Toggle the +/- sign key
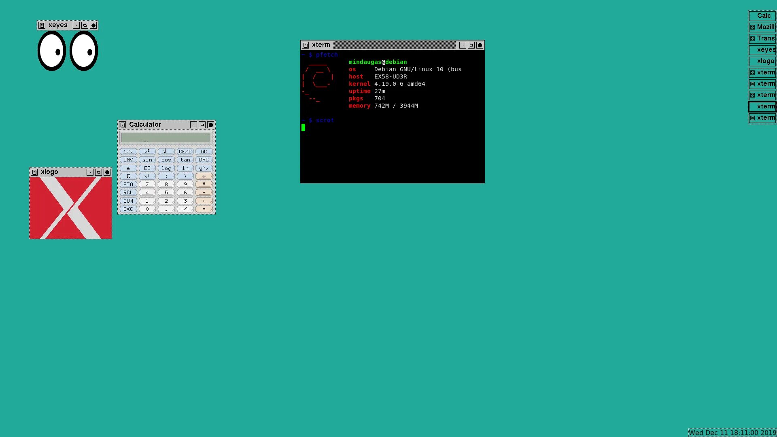 (x=185, y=209)
